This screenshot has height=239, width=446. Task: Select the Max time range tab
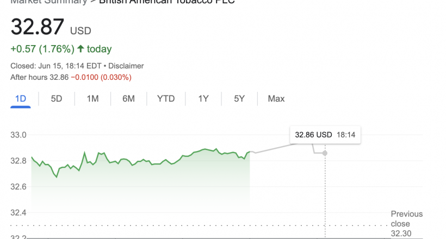276,99
